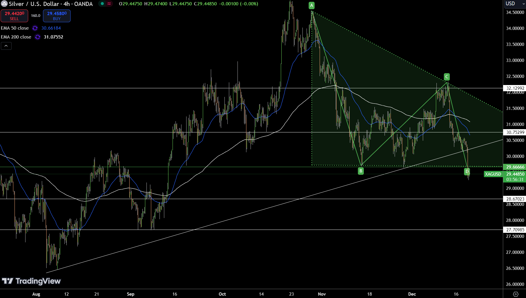The width and height of the screenshot is (526, 298).
Task: Click the green market status dot
Action: tap(102, 4)
